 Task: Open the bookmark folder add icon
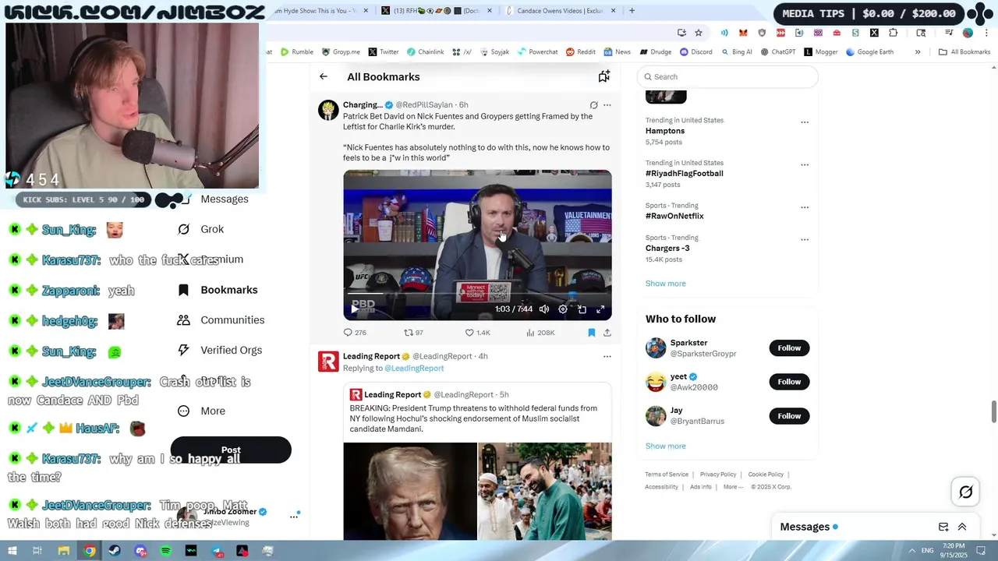pyautogui.click(x=603, y=76)
